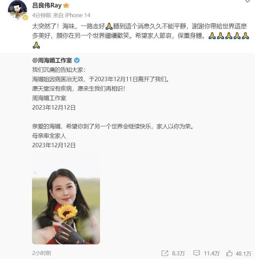The height and width of the screenshot is (259, 255).
Task: Click the 吕良伟Ray username
Action: [x=47, y=5]
